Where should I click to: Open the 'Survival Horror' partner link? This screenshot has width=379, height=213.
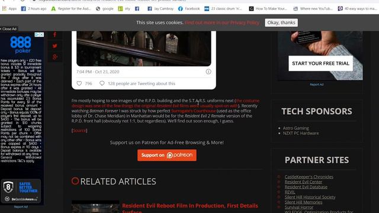click(298, 207)
